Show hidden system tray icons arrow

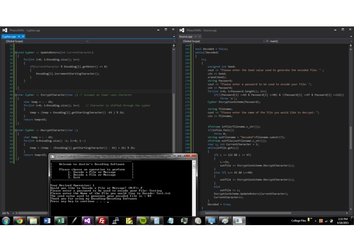pos(315,221)
